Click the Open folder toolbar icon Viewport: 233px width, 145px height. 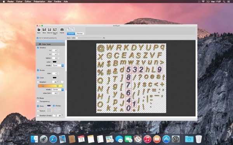(x=39, y=30)
